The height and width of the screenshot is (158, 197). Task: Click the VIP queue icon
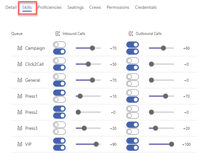(20, 144)
